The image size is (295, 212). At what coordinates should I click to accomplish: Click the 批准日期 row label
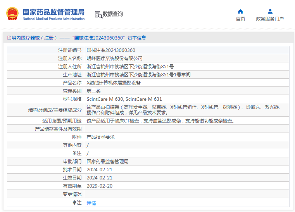(72, 170)
